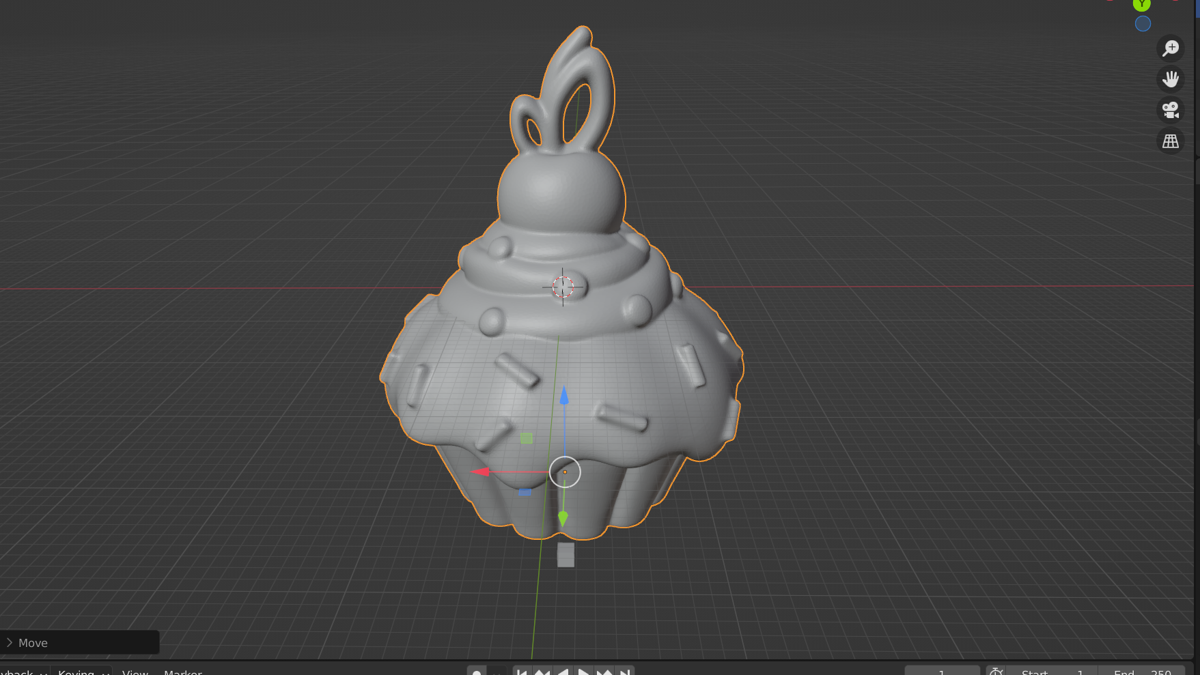Open the timeline Marker menu
Image resolution: width=1200 pixels, height=675 pixels.
click(x=183, y=672)
